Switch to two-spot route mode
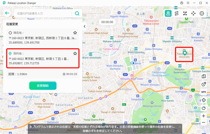 176,13
